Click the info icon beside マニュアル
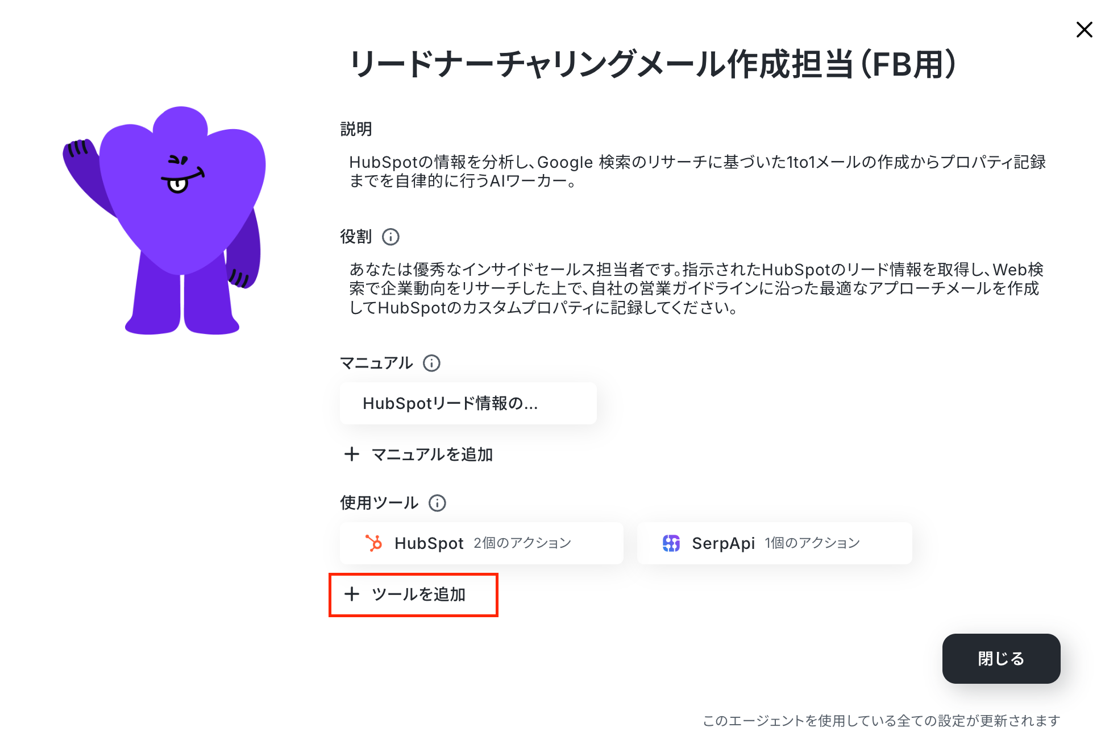Screen dimensions: 1105x752 431,363
